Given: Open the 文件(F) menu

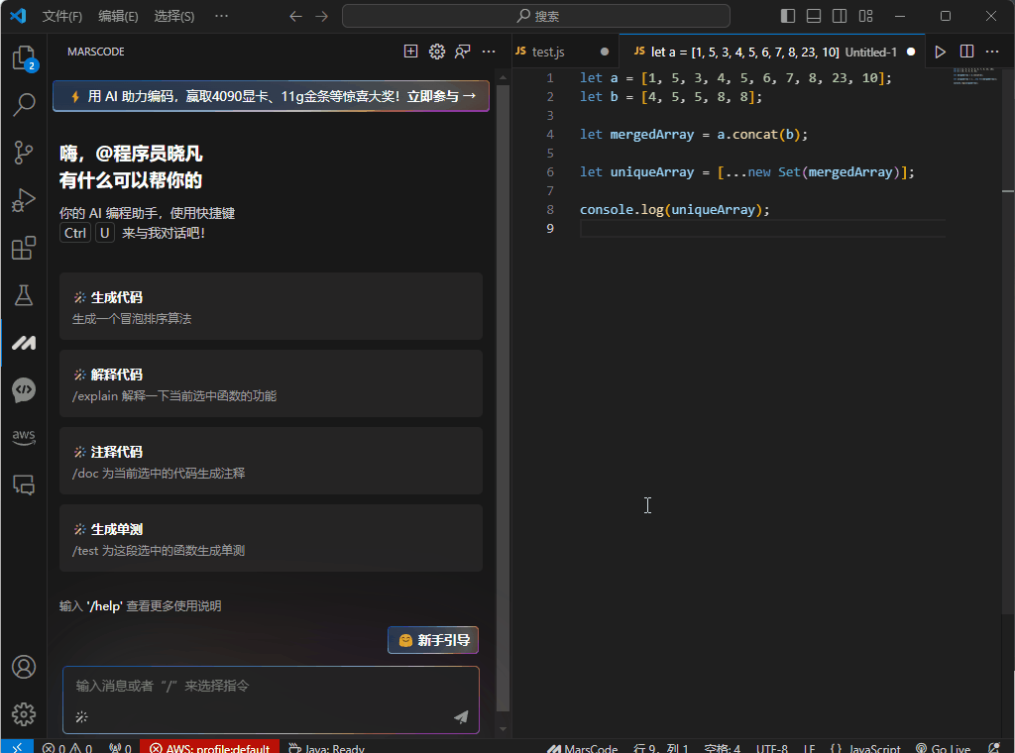Looking at the screenshot, I should pos(62,16).
